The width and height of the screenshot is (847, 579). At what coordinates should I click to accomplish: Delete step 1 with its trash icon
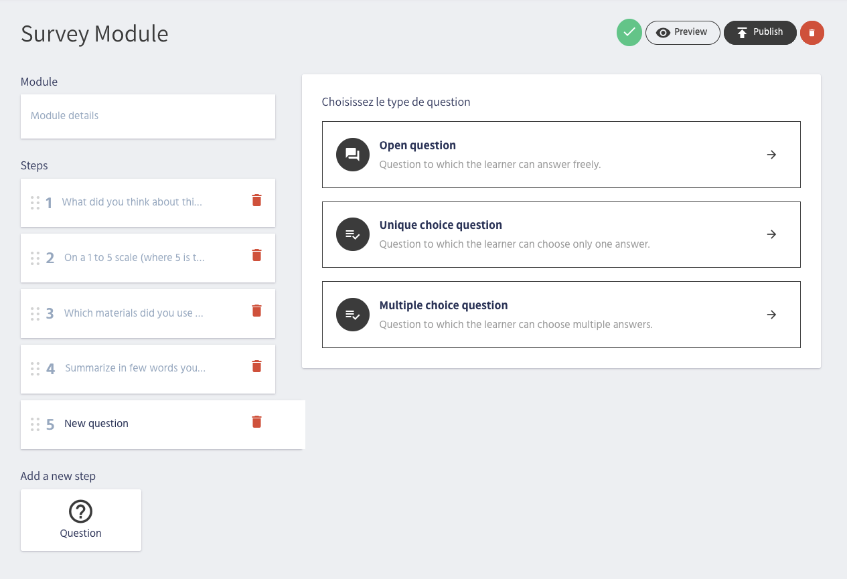pos(256,200)
